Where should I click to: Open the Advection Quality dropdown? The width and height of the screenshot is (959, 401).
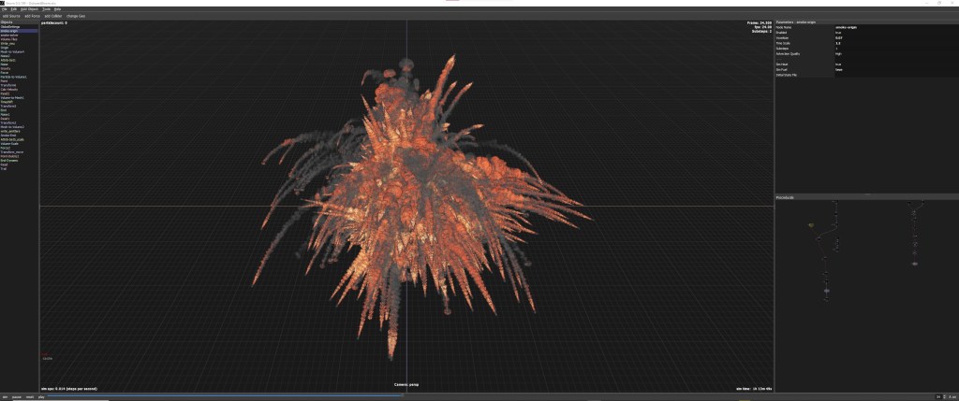click(837, 53)
